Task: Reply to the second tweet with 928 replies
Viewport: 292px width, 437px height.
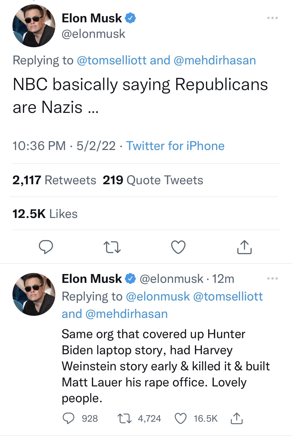Action: [x=69, y=418]
